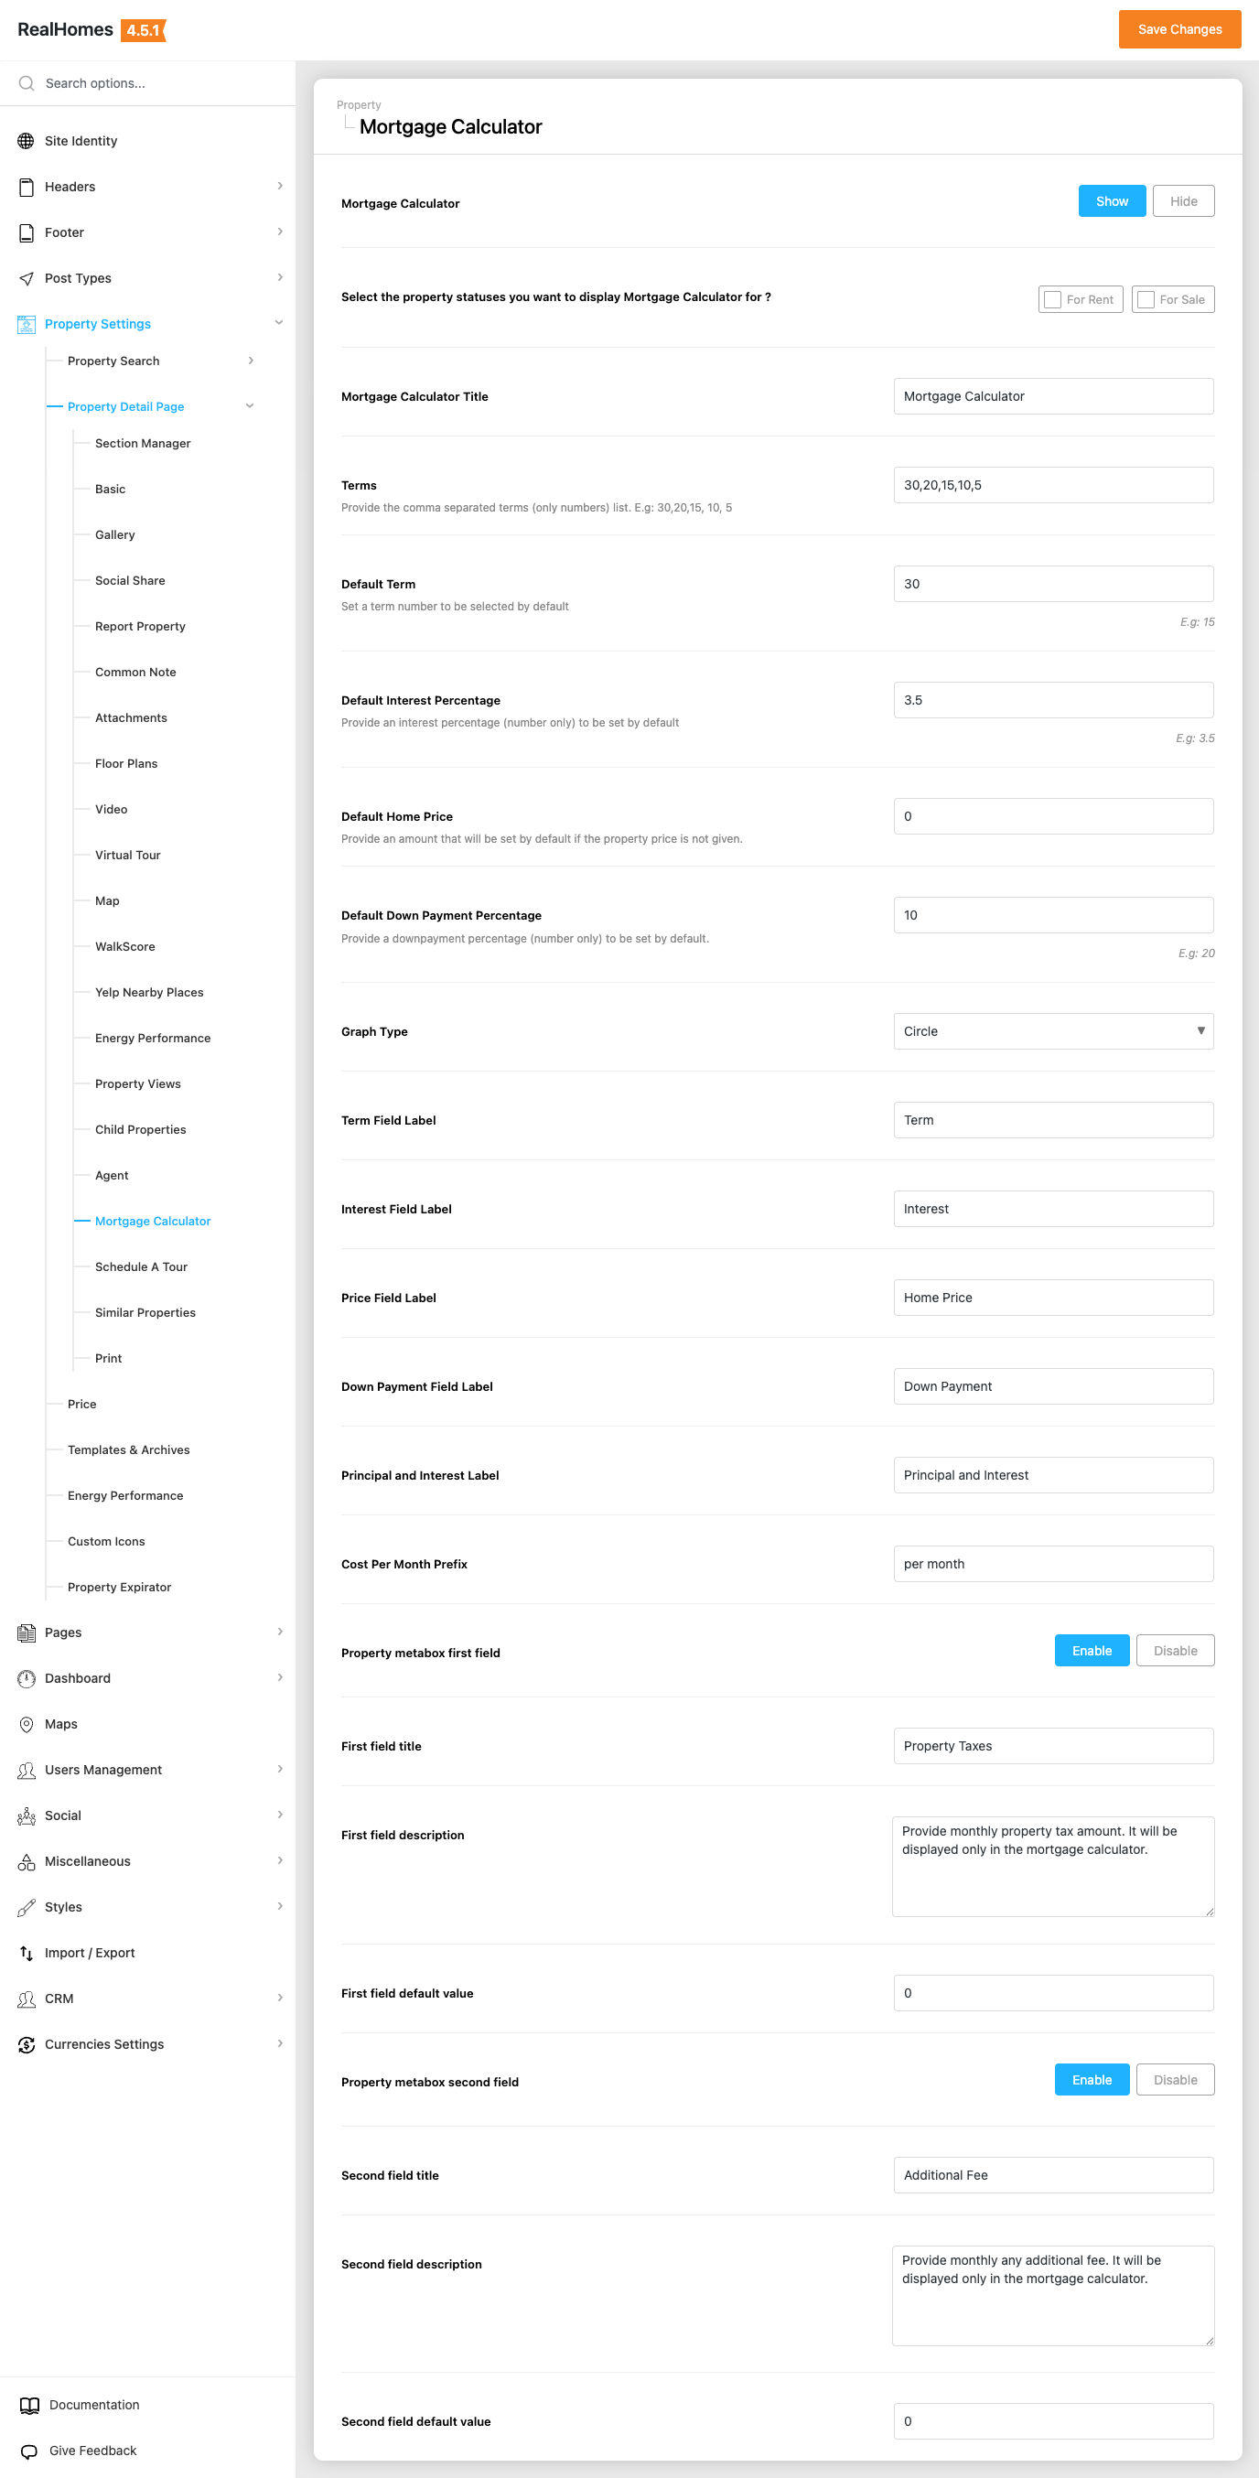This screenshot has width=1259, height=2478.
Task: Disable the property metabox second field
Action: tap(1174, 2080)
